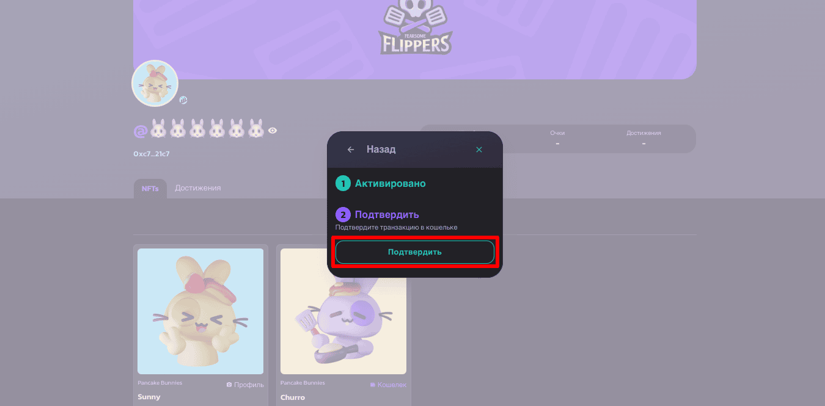The image size is (825, 406).
Task: Click the Очки stat in the stats bar
Action: pos(557,139)
